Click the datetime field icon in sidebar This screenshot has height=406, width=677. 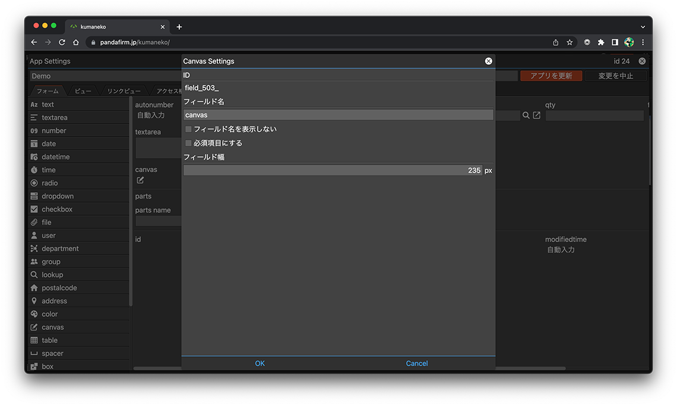(34, 157)
